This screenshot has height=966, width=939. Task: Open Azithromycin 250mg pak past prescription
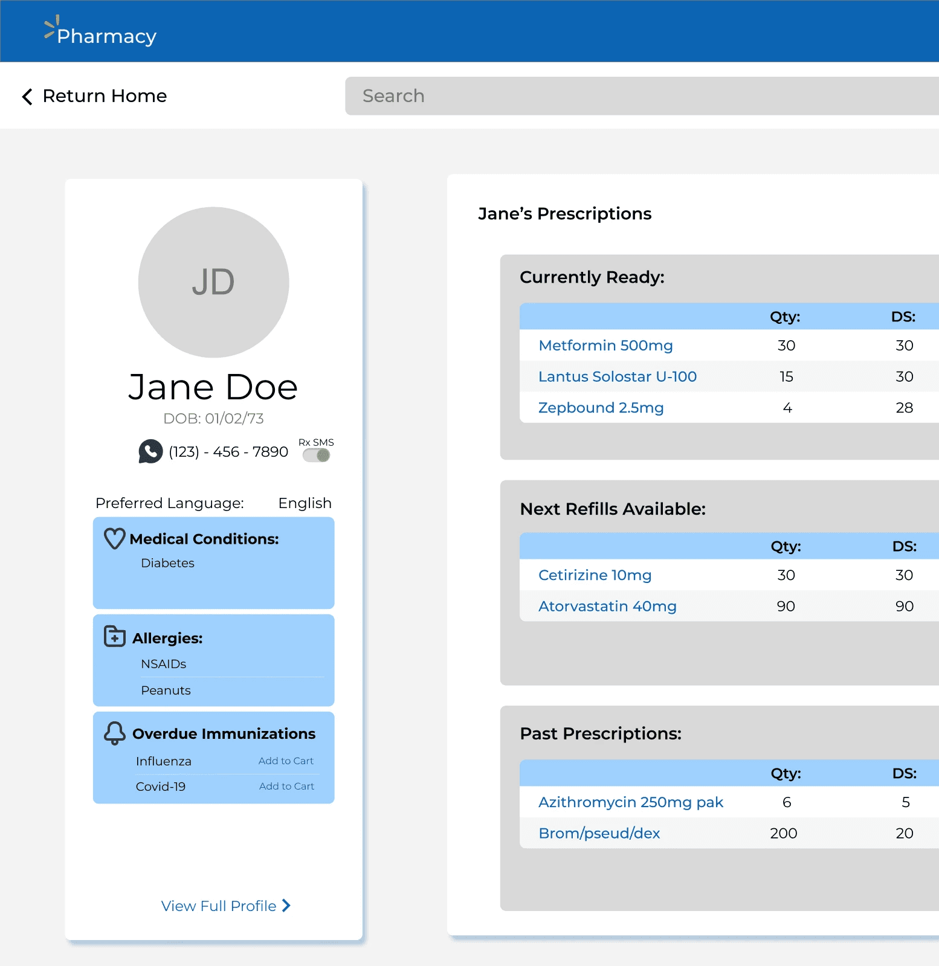click(631, 802)
